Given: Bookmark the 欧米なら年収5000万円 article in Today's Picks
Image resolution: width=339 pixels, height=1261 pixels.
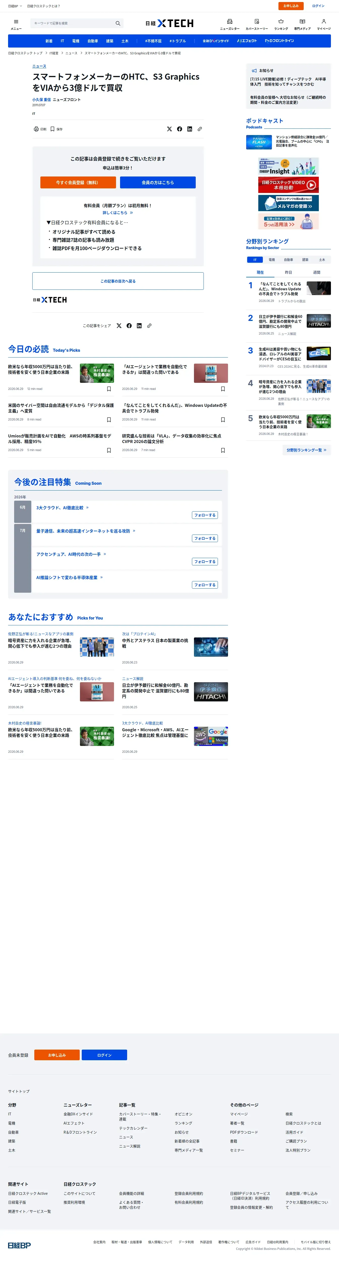Looking at the screenshot, I should 109,389.
